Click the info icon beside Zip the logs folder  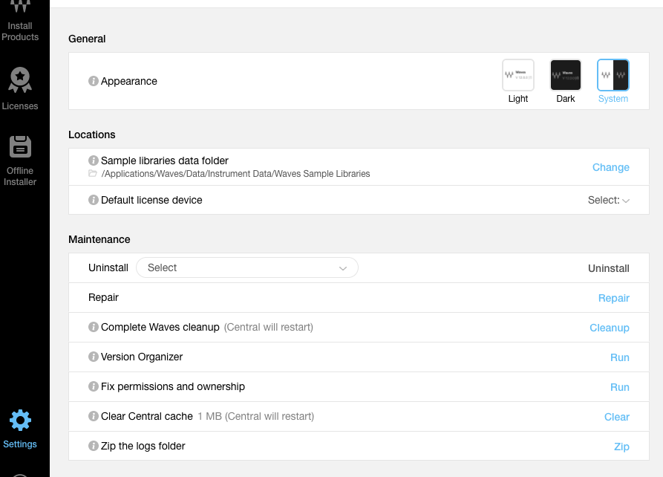click(x=93, y=446)
